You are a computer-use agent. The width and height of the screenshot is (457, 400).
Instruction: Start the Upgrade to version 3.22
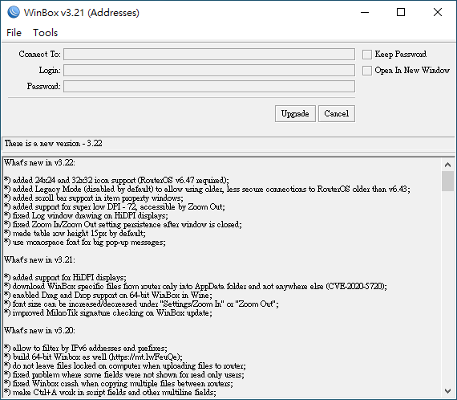click(x=295, y=113)
